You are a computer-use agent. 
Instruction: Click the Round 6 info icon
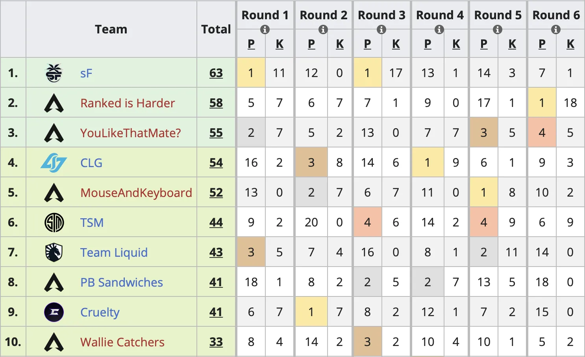[x=555, y=29]
